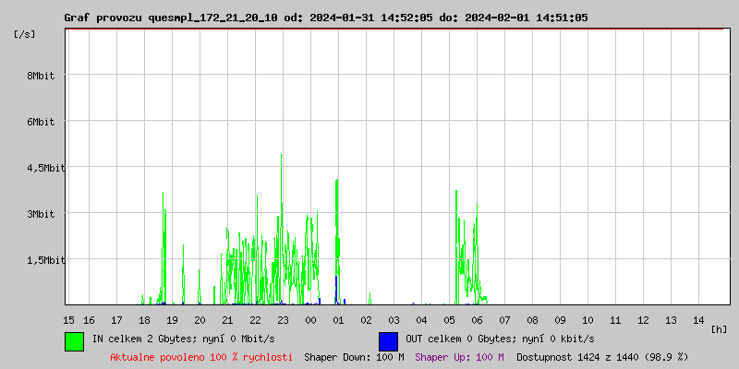Click the hour 18 marker on the time axis
Screen dimensions: 739x369
[144, 319]
